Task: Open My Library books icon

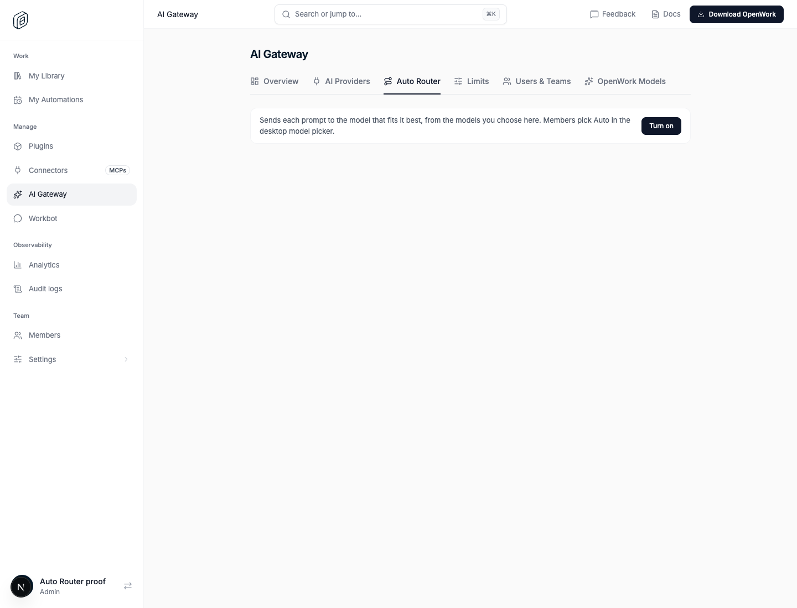Action: pyautogui.click(x=18, y=76)
